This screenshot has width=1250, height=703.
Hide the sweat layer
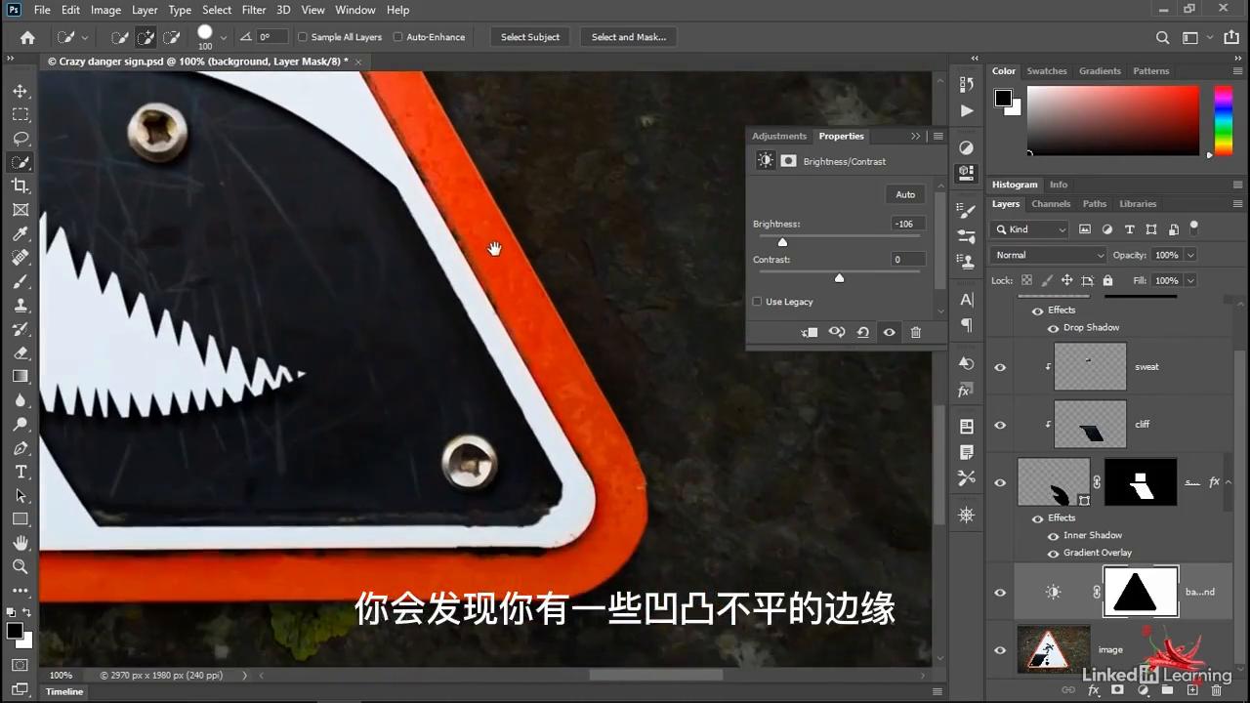click(999, 366)
